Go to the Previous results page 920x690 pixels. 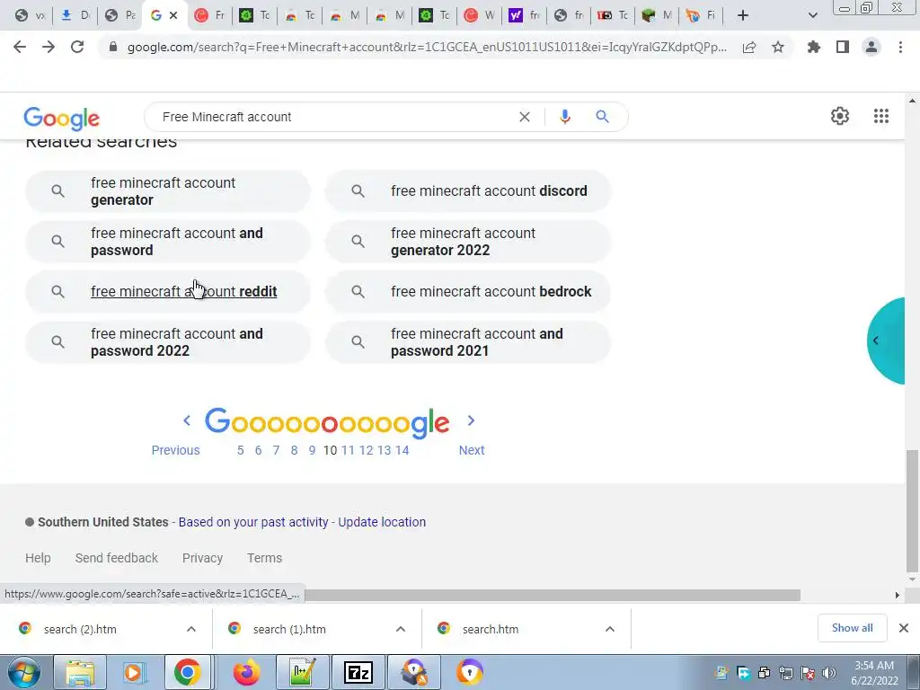pos(175,450)
